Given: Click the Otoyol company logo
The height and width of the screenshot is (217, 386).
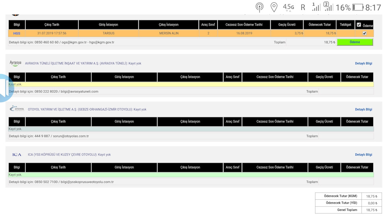Looking at the screenshot, I should click(x=17, y=108).
